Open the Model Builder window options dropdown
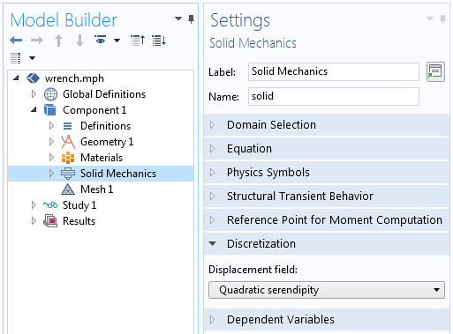453x334 pixels. coord(178,19)
